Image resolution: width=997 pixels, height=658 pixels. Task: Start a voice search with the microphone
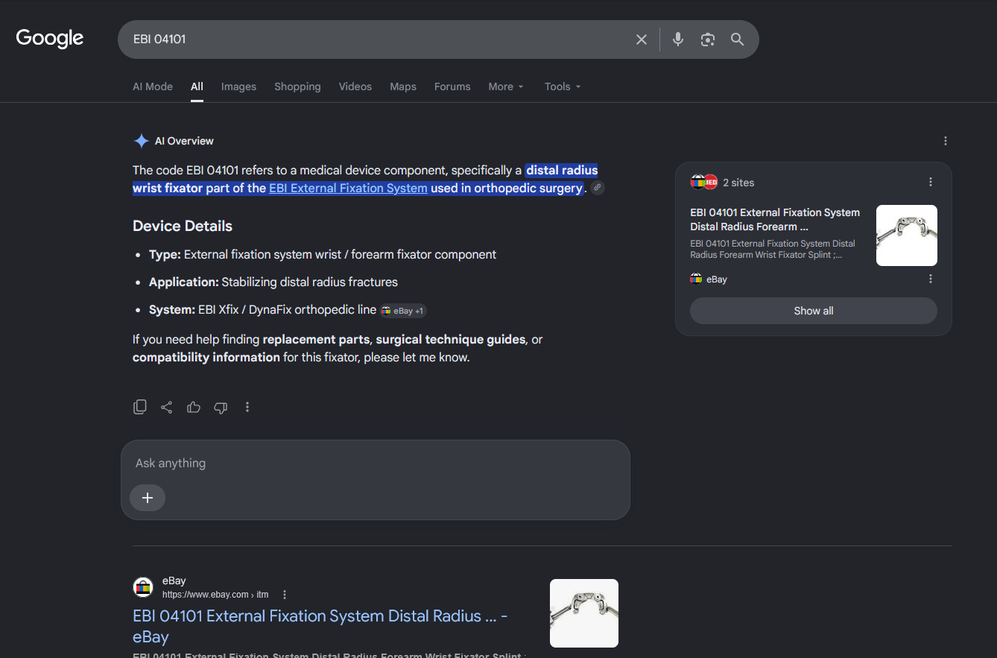click(677, 39)
